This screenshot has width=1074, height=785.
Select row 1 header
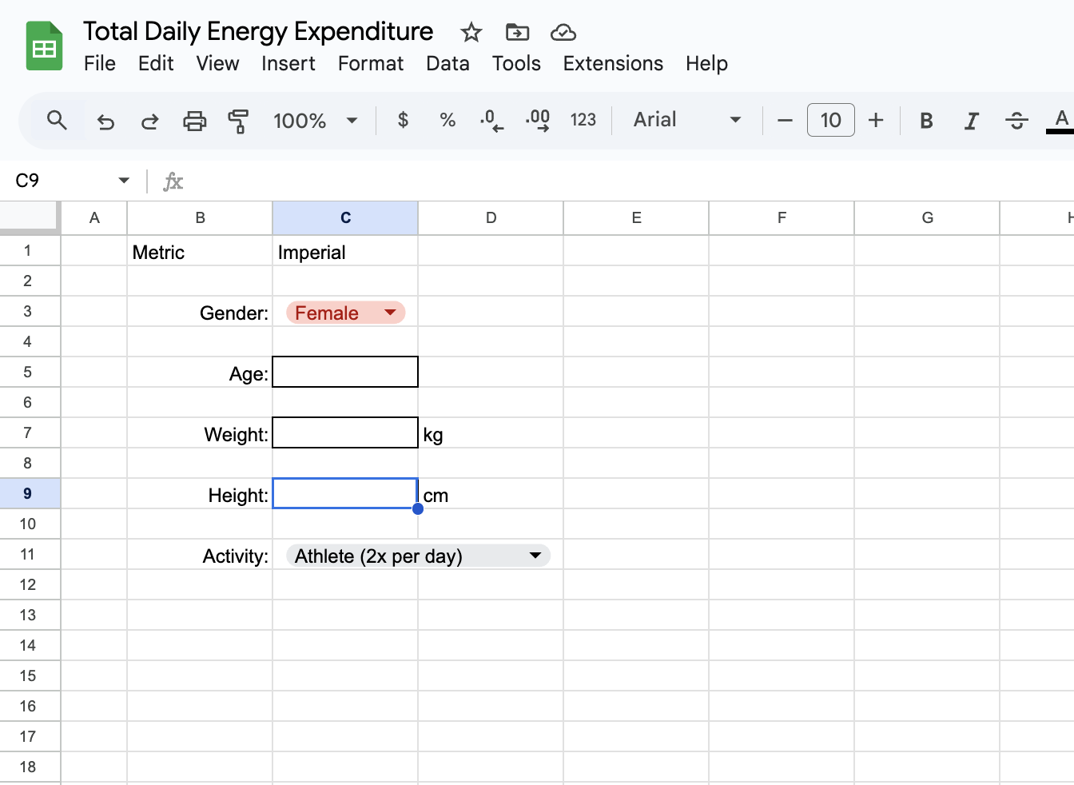pos(30,251)
